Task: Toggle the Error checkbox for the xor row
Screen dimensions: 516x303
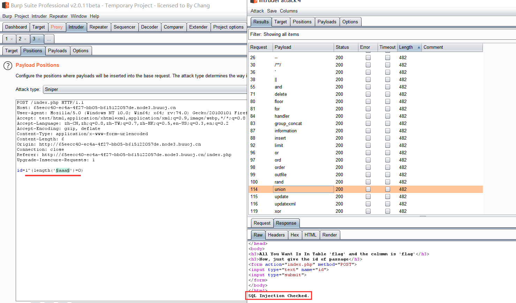Action: click(368, 211)
